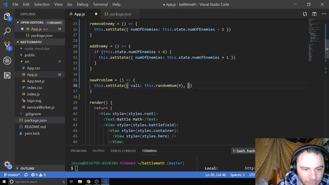Open the Source Control view

click(7, 46)
